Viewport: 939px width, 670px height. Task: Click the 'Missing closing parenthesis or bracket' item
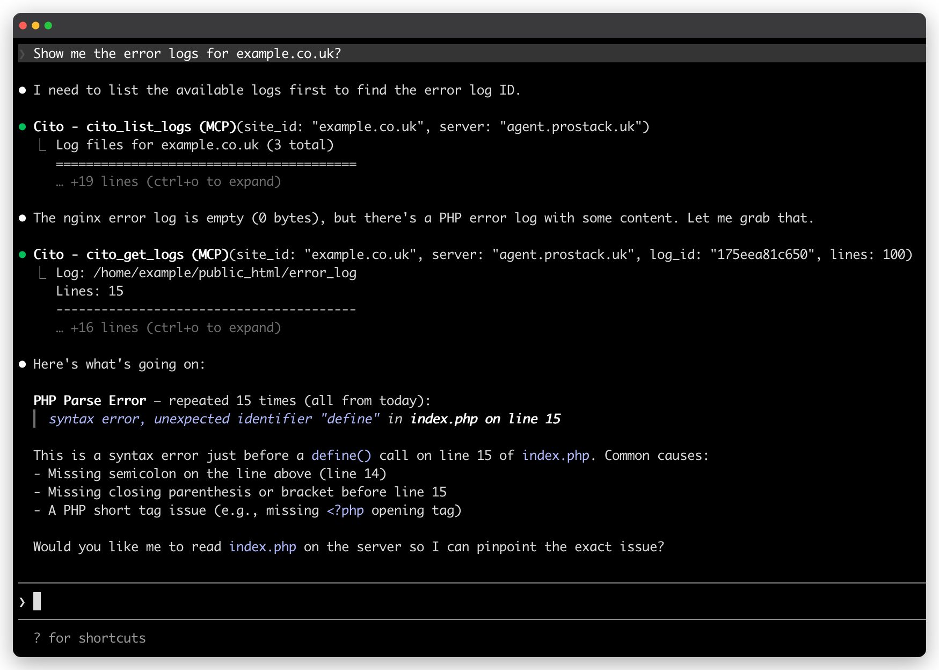click(x=240, y=492)
